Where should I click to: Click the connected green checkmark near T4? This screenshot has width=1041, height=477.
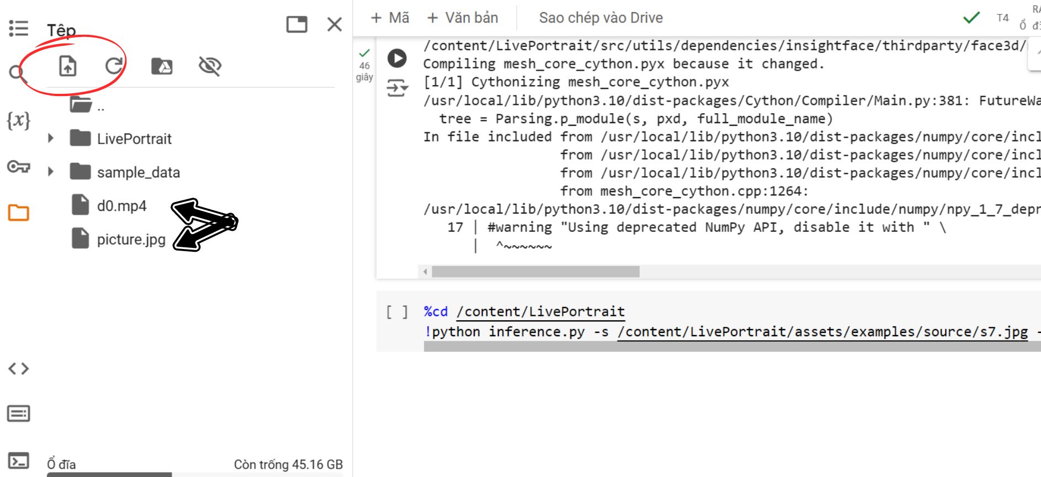click(x=971, y=18)
